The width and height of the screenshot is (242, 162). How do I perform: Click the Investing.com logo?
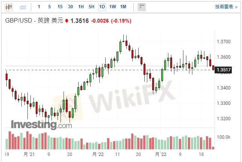pyautogui.click(x=41, y=124)
